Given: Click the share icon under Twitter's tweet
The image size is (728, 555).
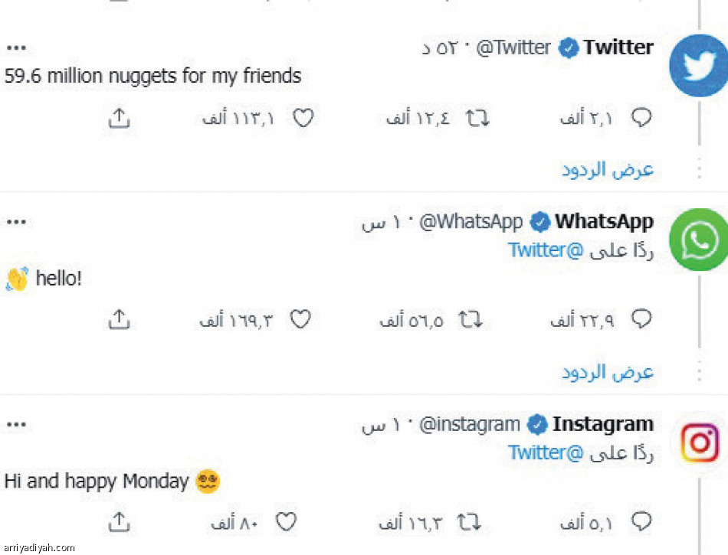Looking at the screenshot, I should (x=119, y=117).
